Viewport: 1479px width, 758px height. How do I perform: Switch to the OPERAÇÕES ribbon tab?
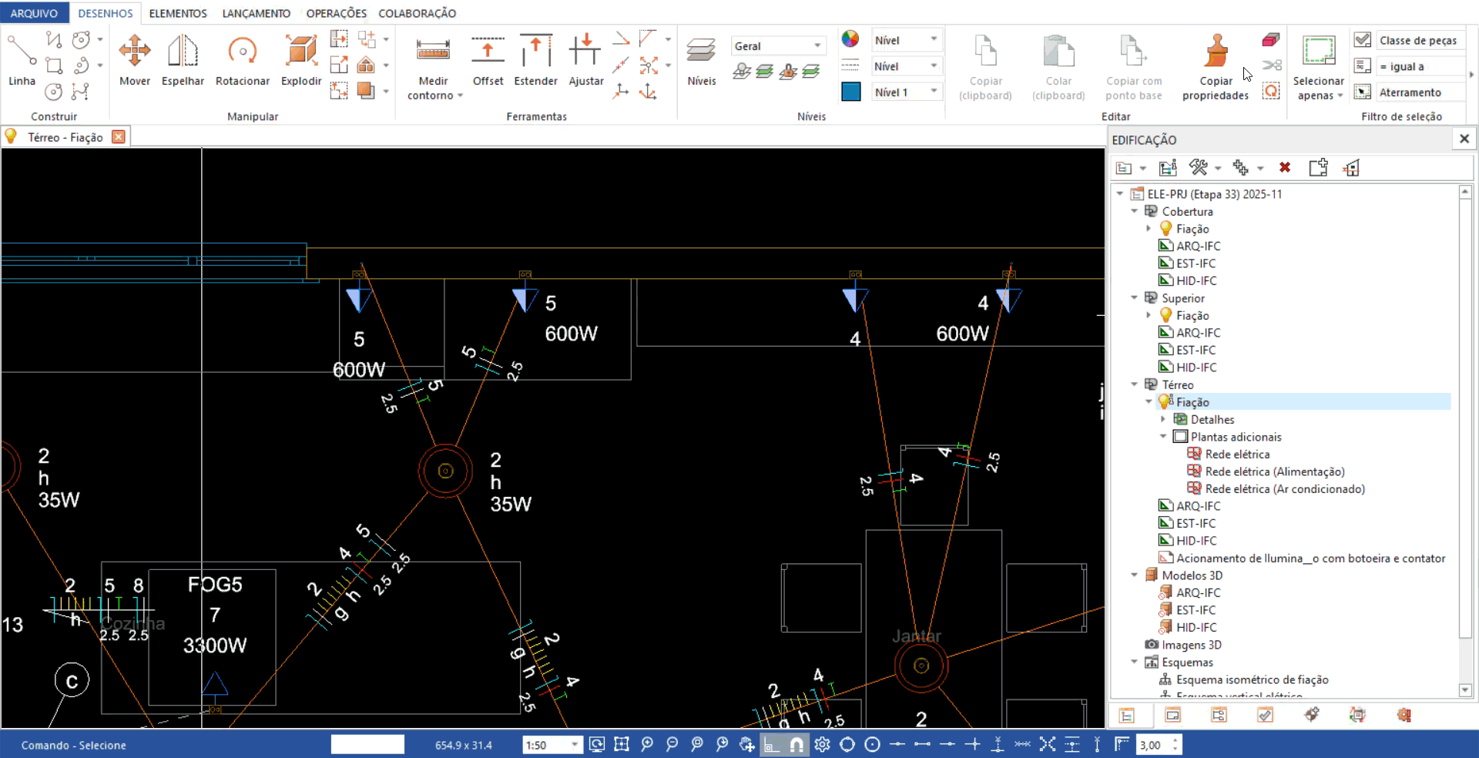point(336,13)
